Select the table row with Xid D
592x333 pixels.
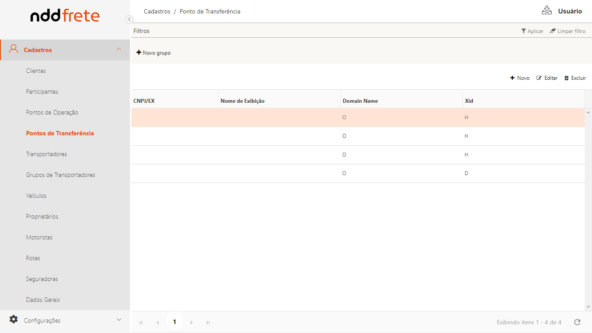click(358, 173)
